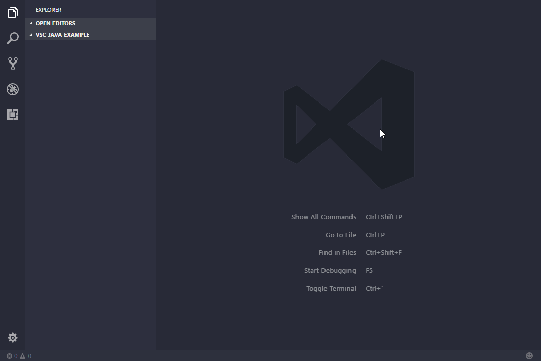Click the Toggle Terminal text
Image resolution: width=541 pixels, height=361 pixels.
[331, 289]
